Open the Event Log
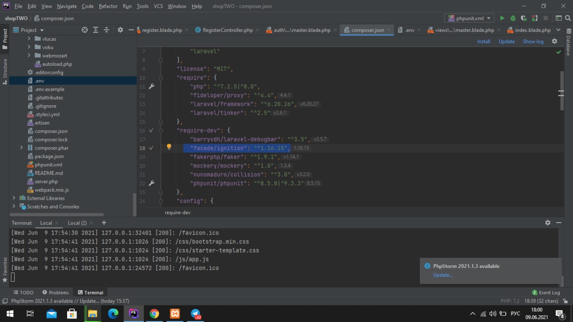573x322 pixels. point(546,292)
